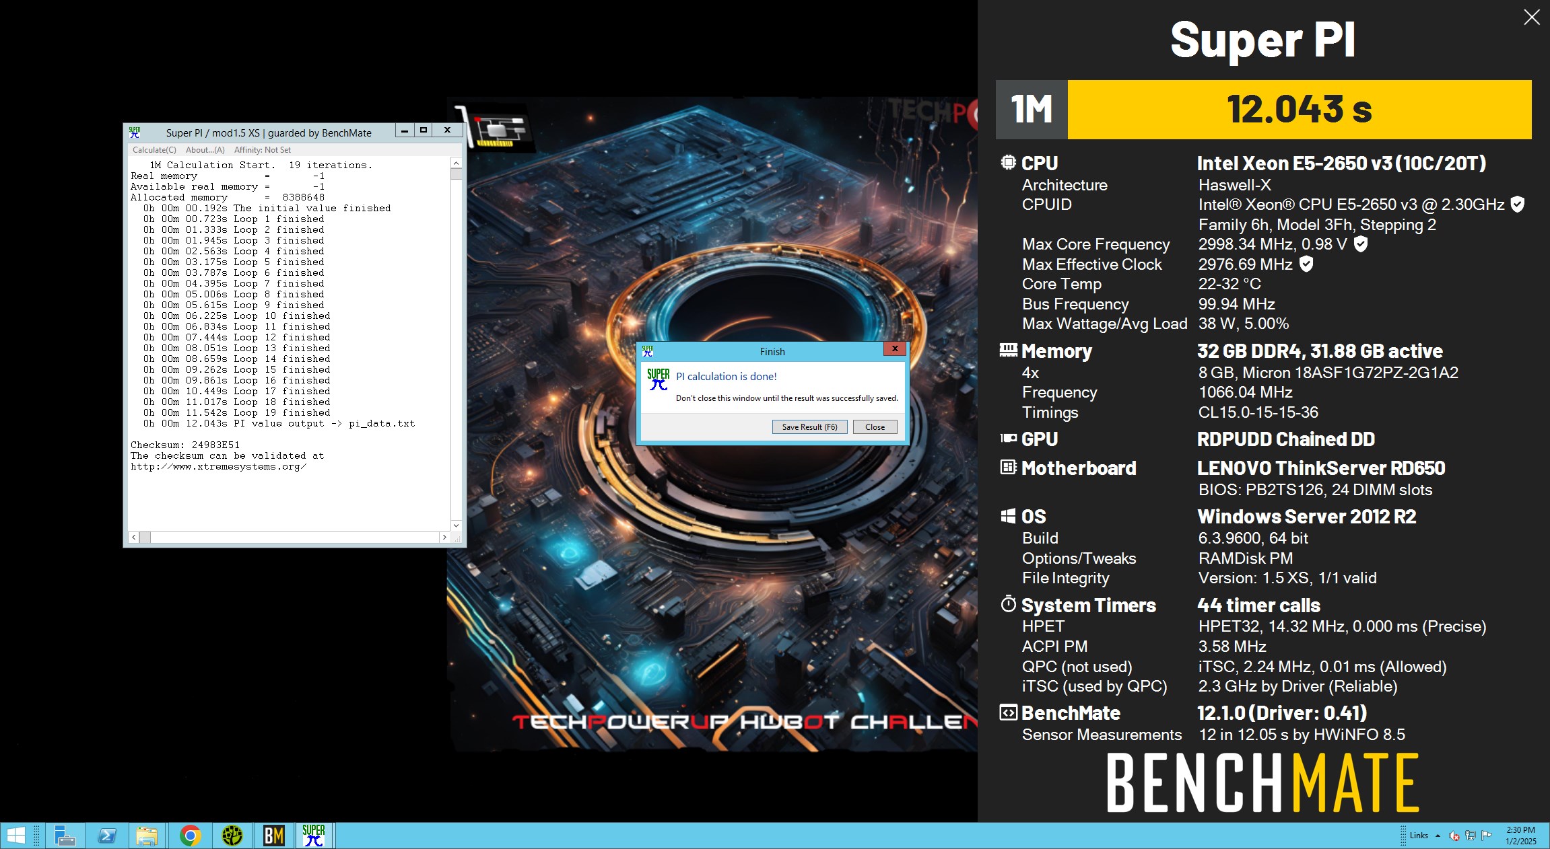Click the right arrow of horizontal scrollbar
Viewport: 1550px width, 849px height.
pos(444,537)
